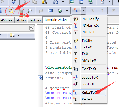The height and width of the screenshot is (107, 119).
Task: Click the XeLaTeX compile toolbar button
Action: tap(76, 10)
